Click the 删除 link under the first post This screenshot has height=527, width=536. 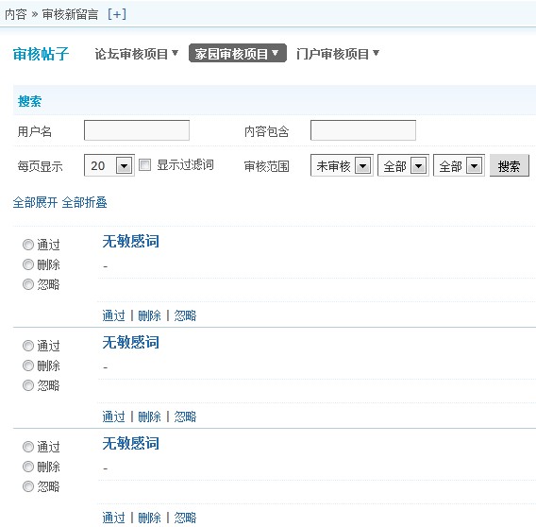point(149,315)
